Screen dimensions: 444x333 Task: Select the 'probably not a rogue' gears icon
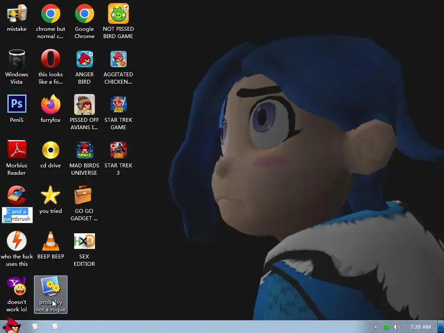(50, 286)
